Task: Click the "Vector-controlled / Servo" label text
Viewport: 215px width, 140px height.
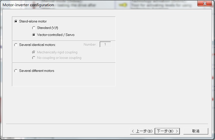Action: point(56,35)
